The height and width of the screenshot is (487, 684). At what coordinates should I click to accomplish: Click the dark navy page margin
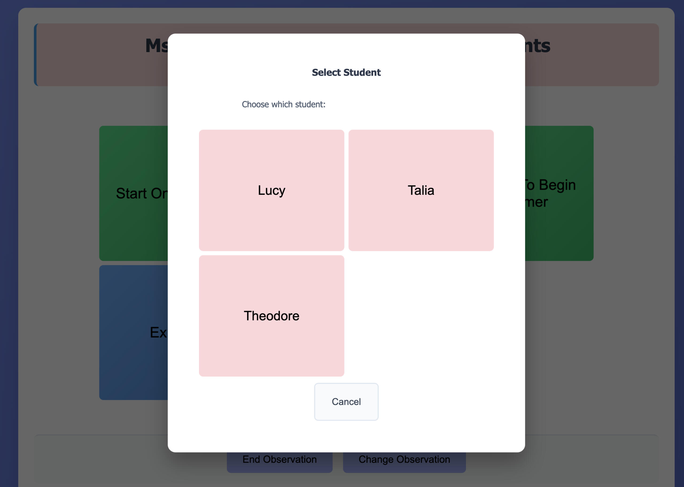coord(9,240)
